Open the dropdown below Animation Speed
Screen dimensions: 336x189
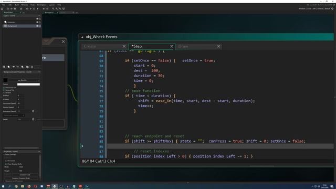point(23,115)
